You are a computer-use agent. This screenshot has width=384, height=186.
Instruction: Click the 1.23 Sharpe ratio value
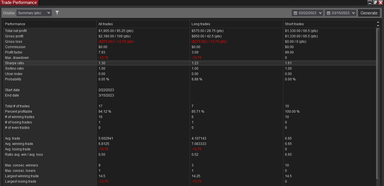pos(195,63)
